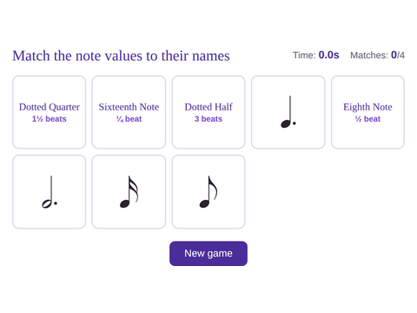Choose the Dotted Half name card

[x=208, y=112]
